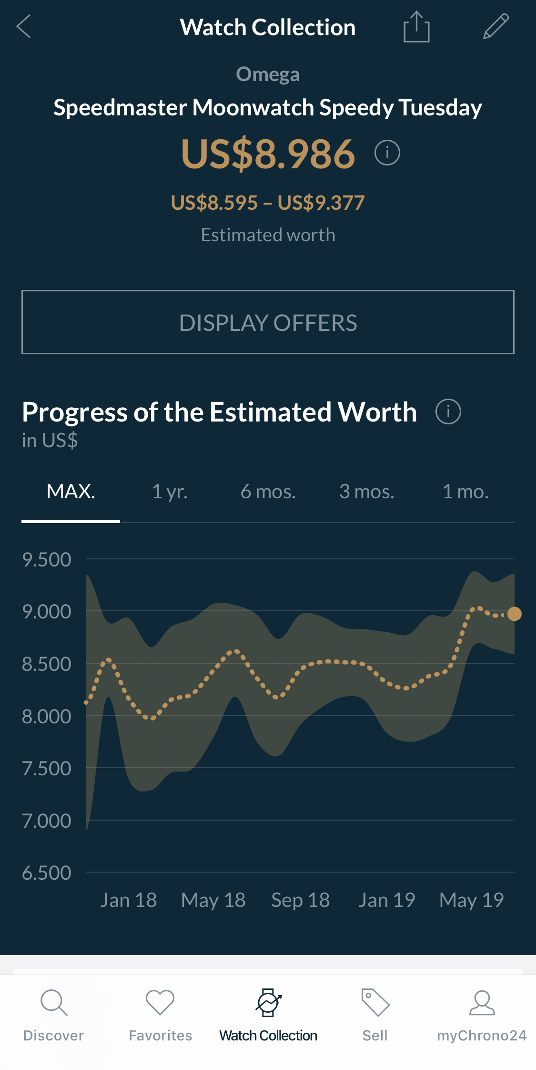This screenshot has width=536, height=1070.
Task: Tap the pencil edit icon
Action: coord(496,26)
